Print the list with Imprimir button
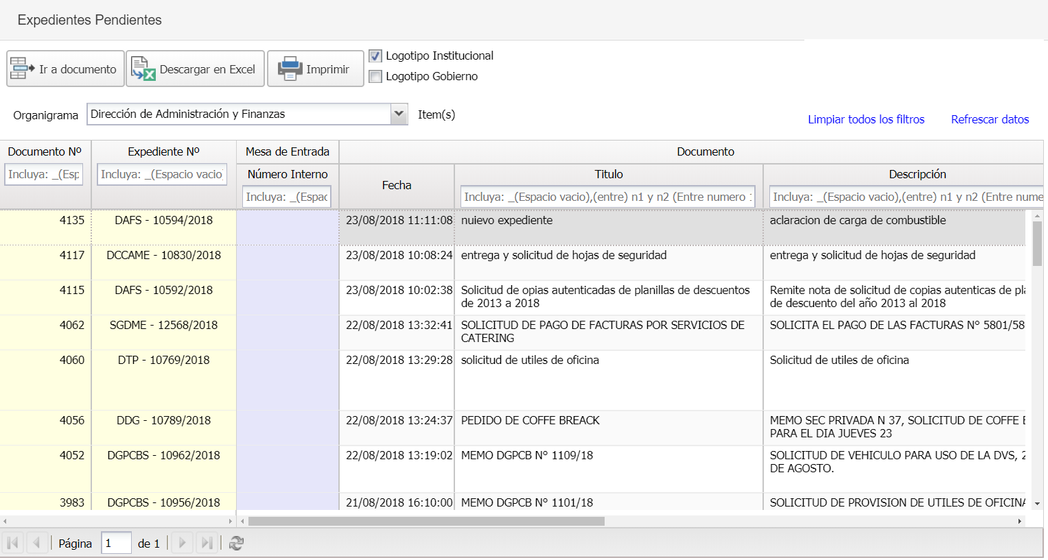 point(315,69)
